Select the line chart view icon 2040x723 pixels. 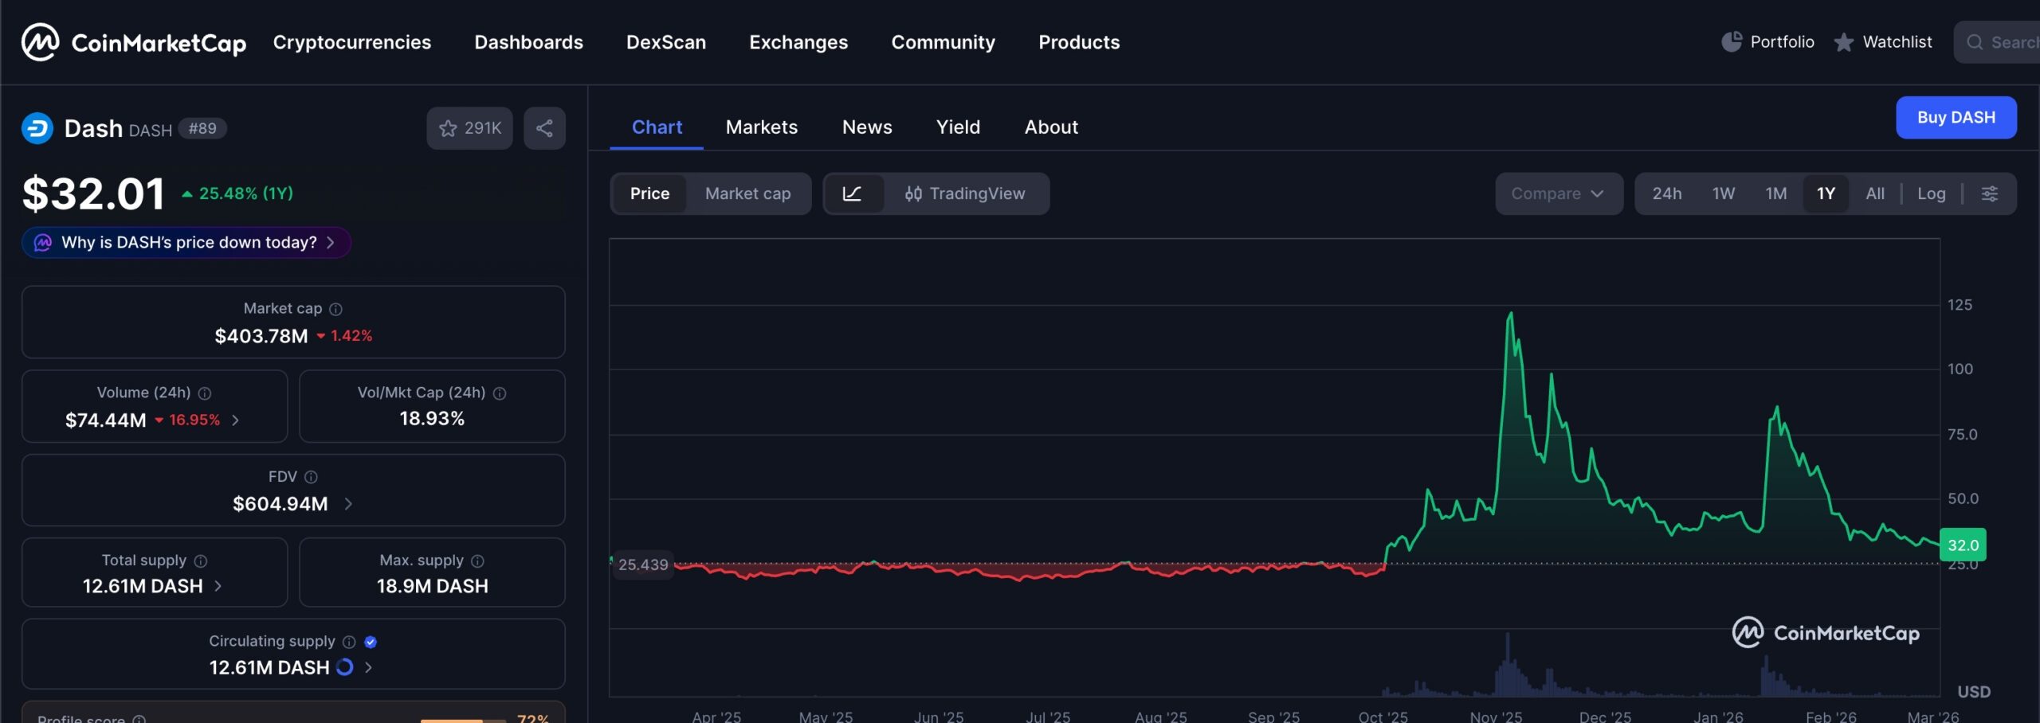coord(852,193)
